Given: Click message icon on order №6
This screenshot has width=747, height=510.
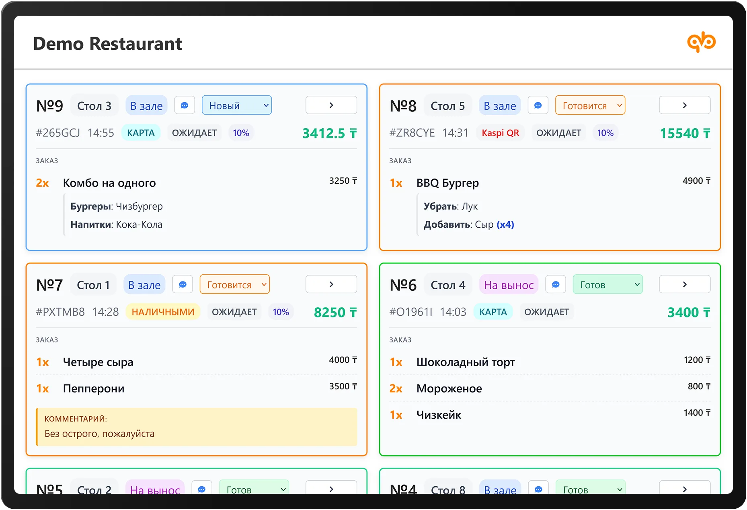Looking at the screenshot, I should point(556,284).
